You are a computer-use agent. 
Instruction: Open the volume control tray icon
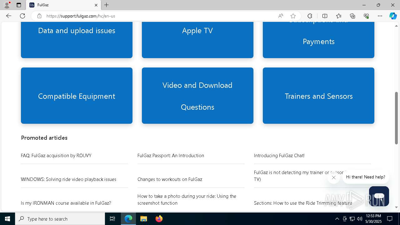[x=360, y=219]
